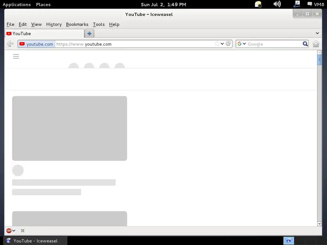This screenshot has height=245, width=327.
Task: Open the History menu
Action: click(54, 24)
